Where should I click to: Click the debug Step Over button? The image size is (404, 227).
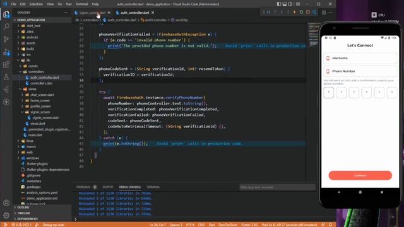coord(275,13)
